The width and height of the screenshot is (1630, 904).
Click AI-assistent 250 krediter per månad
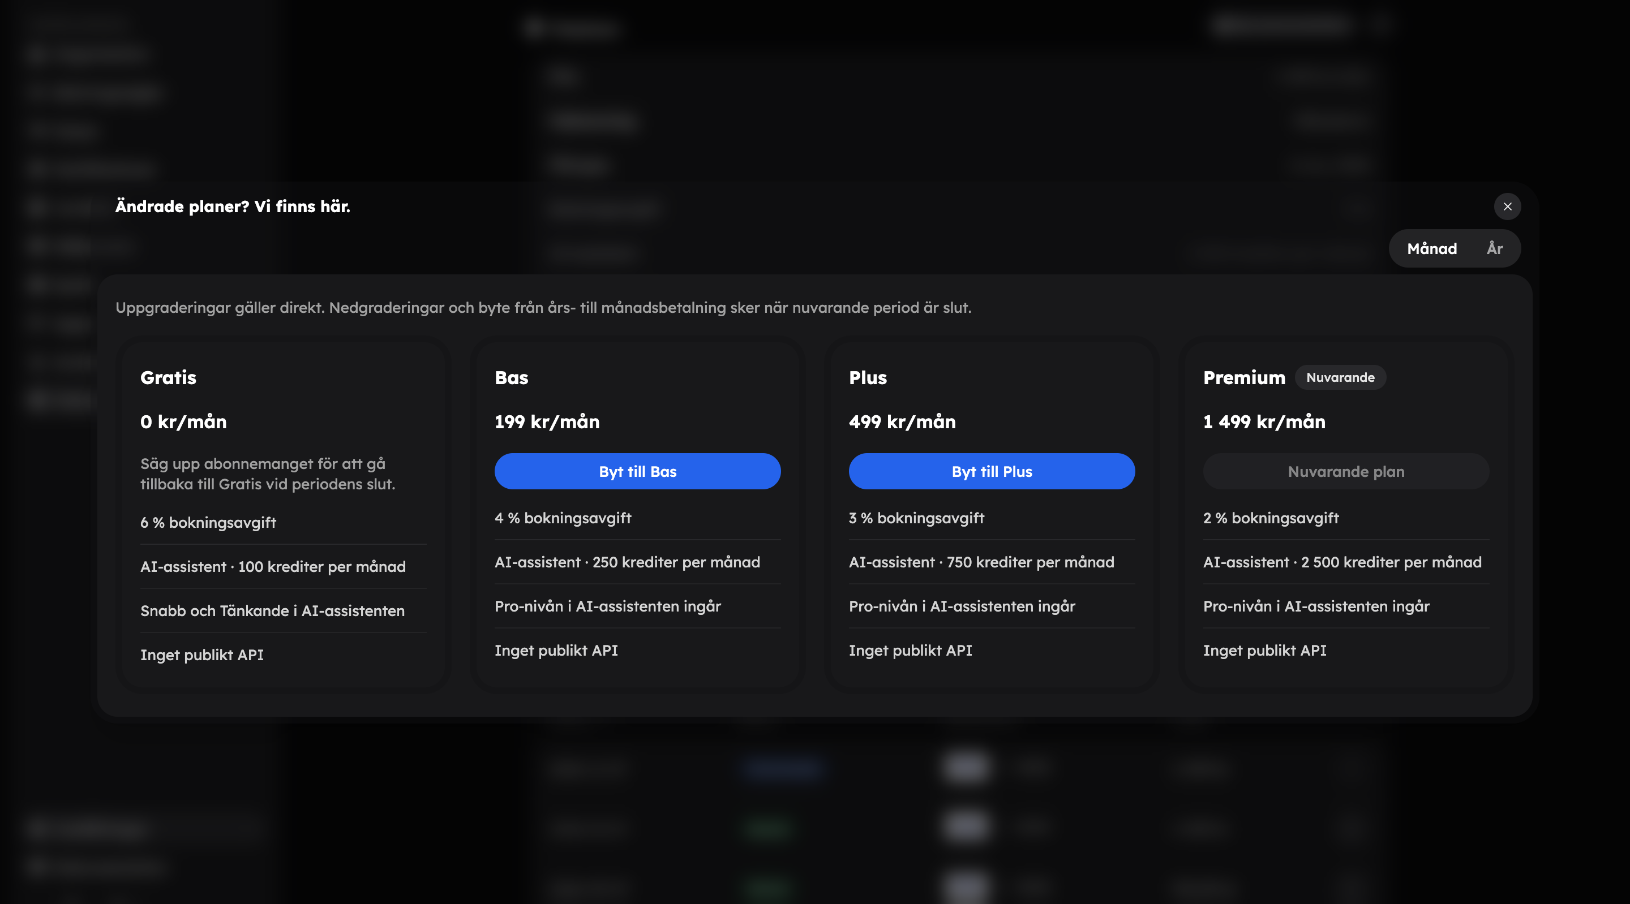click(x=627, y=562)
